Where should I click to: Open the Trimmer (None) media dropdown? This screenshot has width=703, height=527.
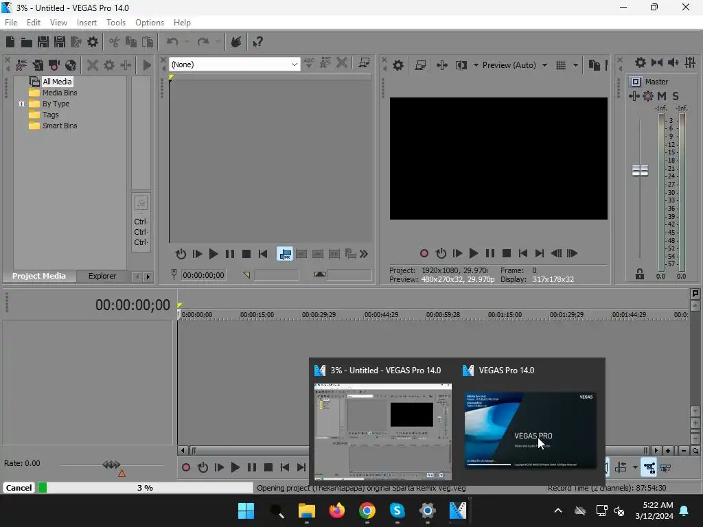294,65
